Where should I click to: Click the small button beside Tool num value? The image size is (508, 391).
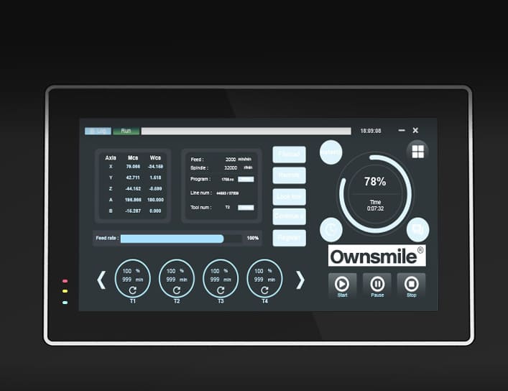(246, 208)
